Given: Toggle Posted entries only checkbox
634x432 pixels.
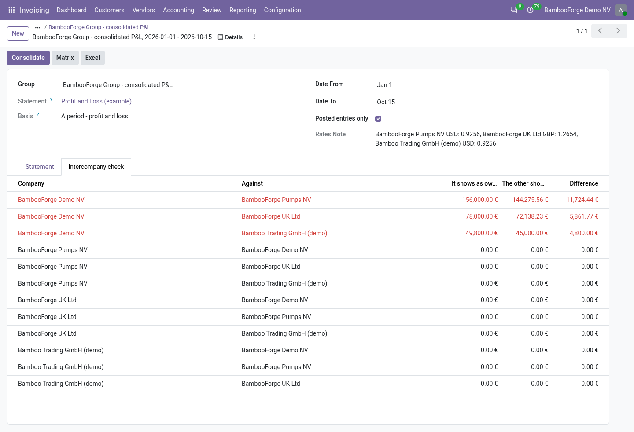Looking at the screenshot, I should pos(378,119).
